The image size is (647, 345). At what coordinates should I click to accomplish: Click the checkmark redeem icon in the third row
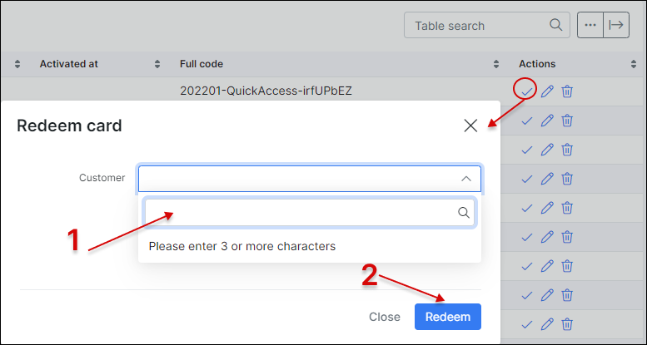(x=526, y=150)
